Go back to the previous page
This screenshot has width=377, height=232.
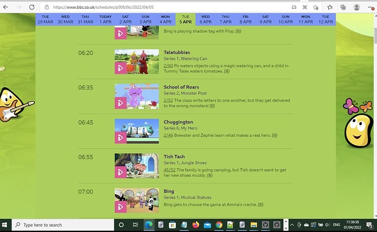[x=6, y=7]
